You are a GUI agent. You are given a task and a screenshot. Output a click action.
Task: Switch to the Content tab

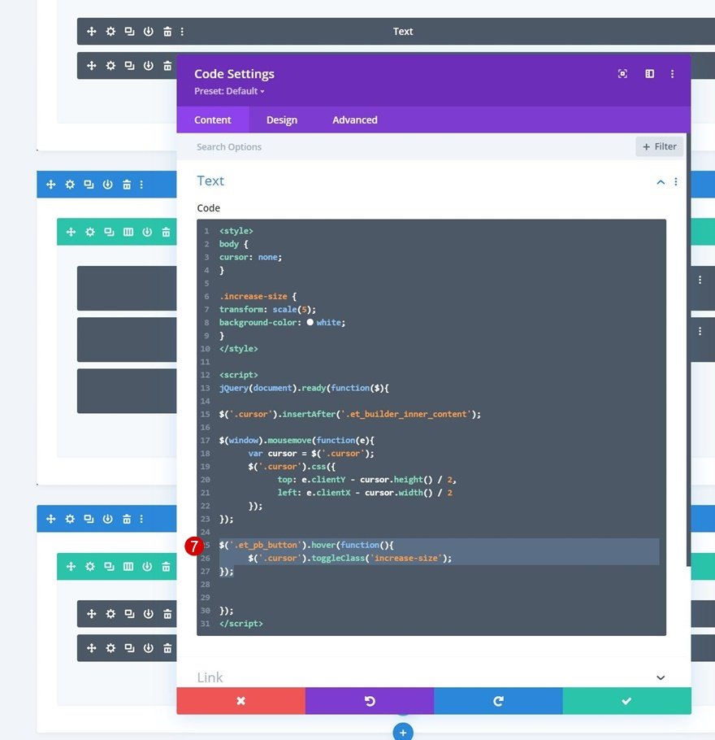(x=213, y=120)
